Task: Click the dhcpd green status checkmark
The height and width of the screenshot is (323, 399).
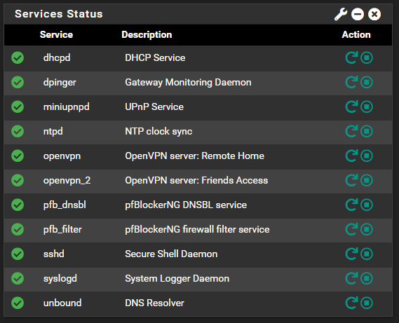Action: [x=18, y=57]
